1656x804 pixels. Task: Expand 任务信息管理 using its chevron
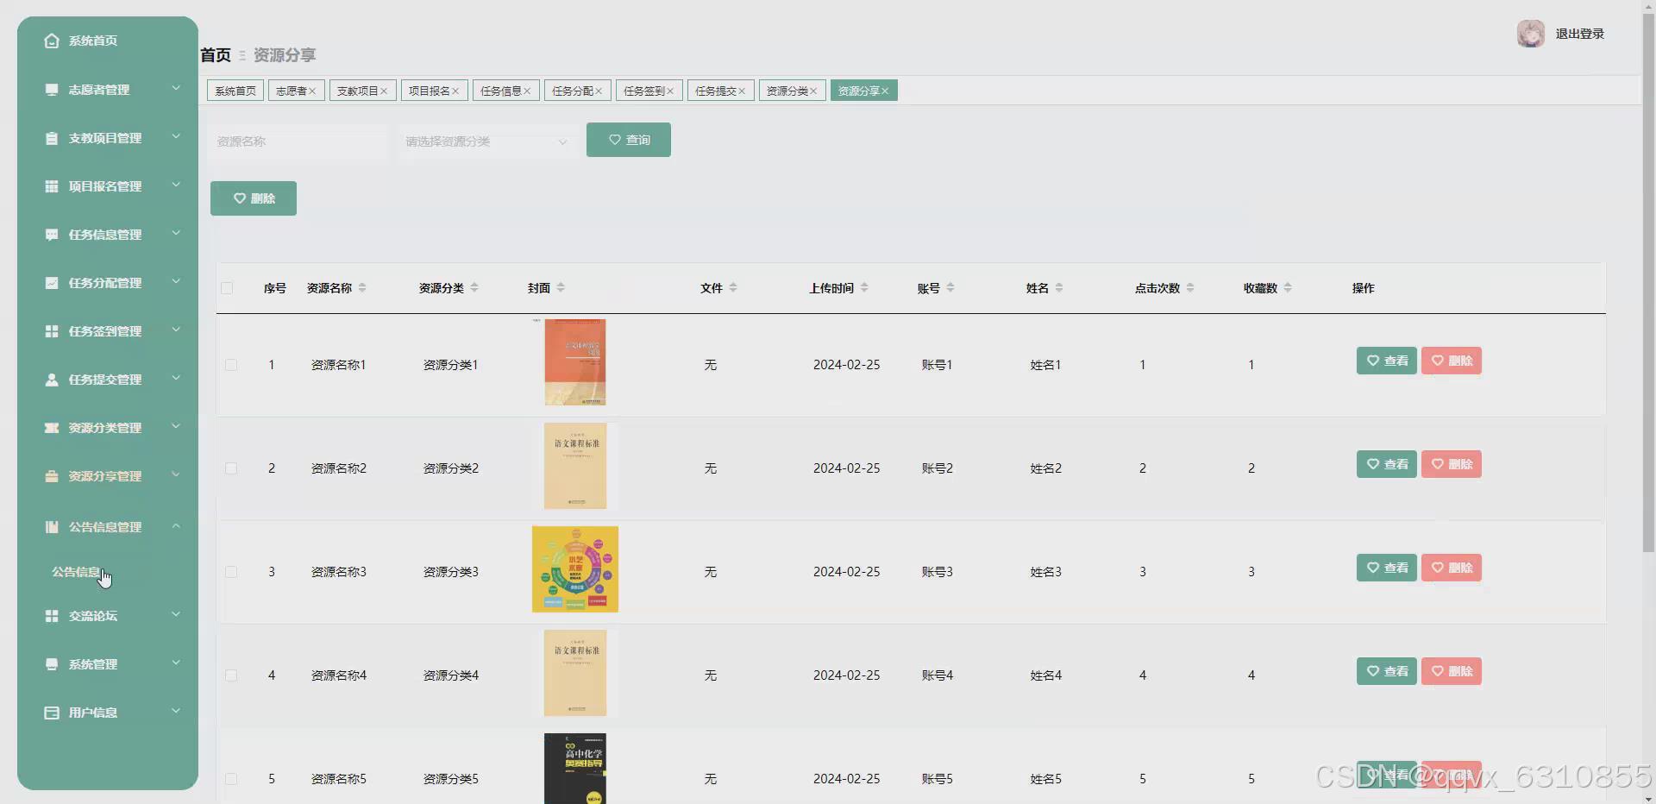point(176,233)
